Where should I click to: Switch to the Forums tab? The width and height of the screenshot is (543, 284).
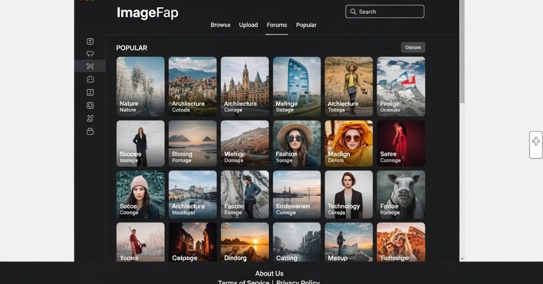point(276,25)
